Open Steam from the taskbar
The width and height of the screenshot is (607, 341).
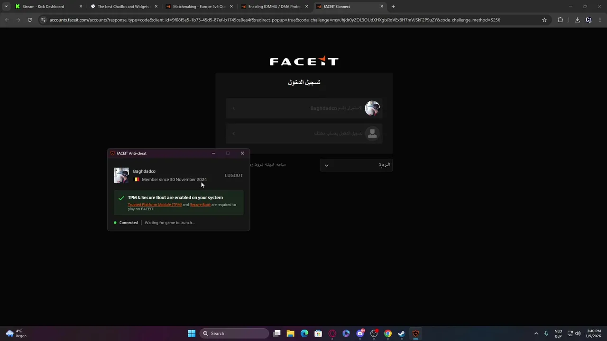(402, 333)
